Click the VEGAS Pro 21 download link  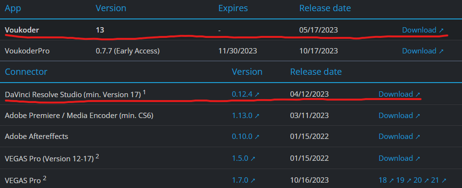[x=439, y=180]
